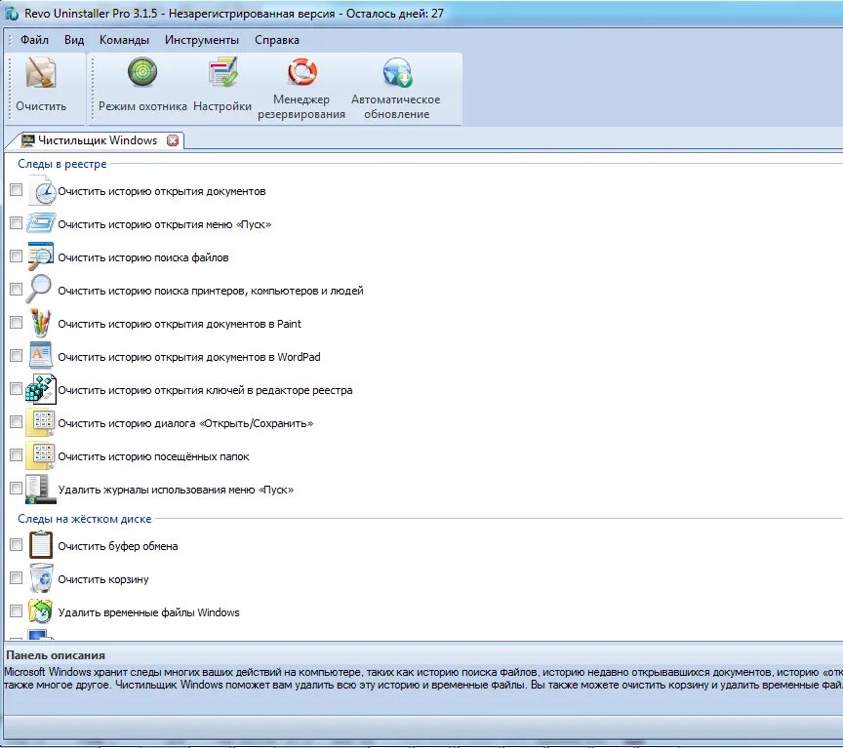Open Настройки checklist icon
Screen dimensions: 843x748
[x=222, y=73]
